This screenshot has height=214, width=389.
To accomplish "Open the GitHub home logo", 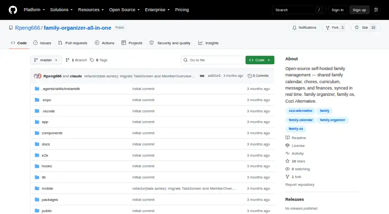I will point(13,10).
